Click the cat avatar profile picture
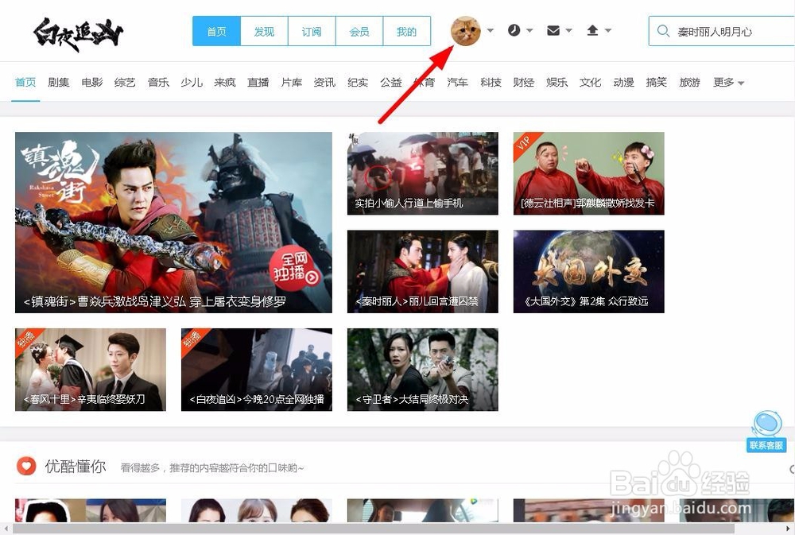The height and width of the screenshot is (535, 795). coord(465,31)
